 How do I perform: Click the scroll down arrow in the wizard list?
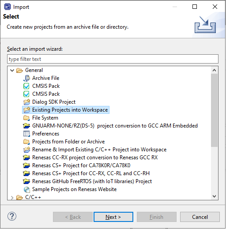(x=215, y=196)
